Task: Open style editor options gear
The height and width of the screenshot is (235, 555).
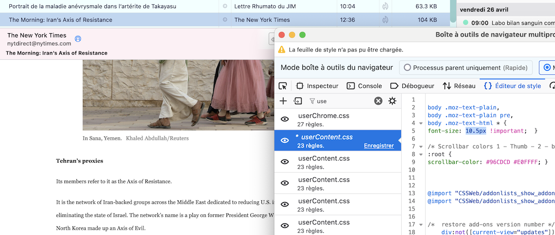Action: 392,101
